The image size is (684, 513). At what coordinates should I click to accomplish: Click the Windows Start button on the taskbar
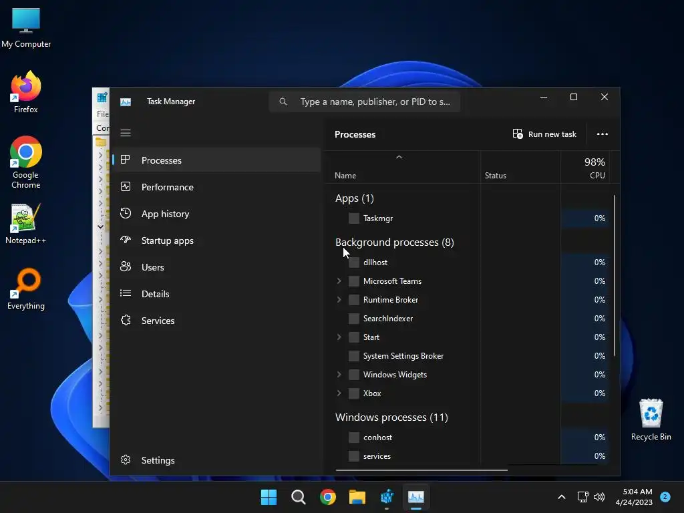(269, 497)
